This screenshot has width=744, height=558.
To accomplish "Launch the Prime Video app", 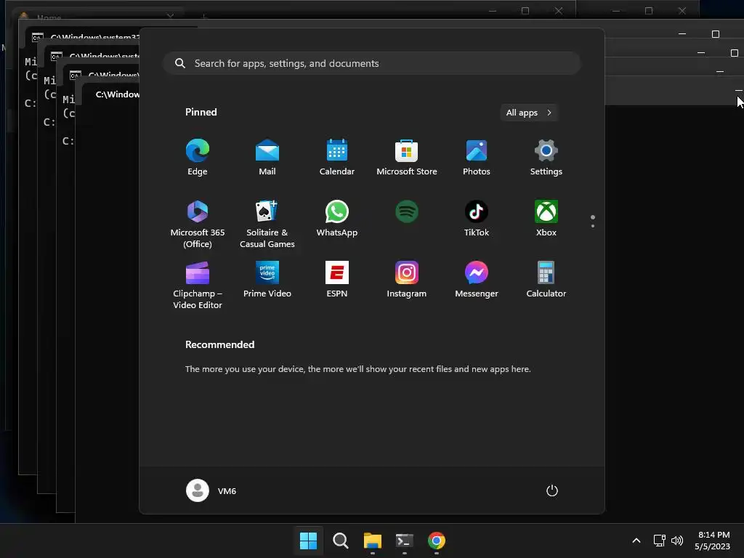I will click(x=267, y=280).
